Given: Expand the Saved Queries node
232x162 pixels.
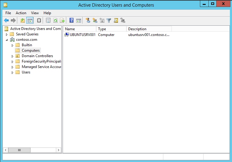Looking at the screenshot, I should click(7, 34).
